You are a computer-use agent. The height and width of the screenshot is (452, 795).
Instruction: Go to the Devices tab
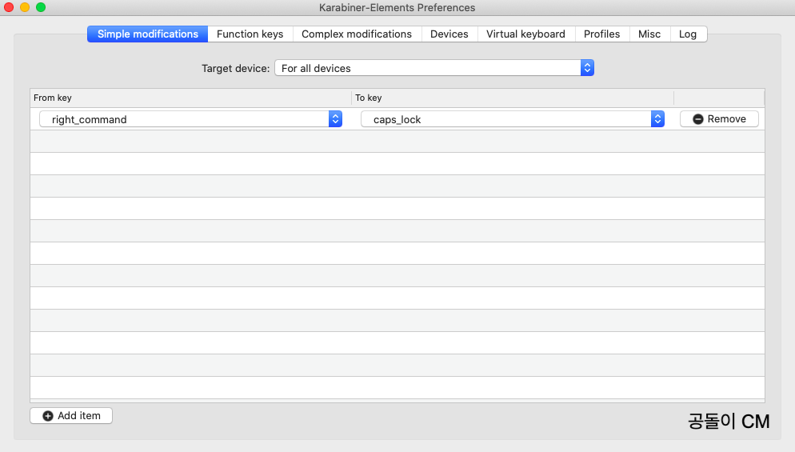click(449, 34)
